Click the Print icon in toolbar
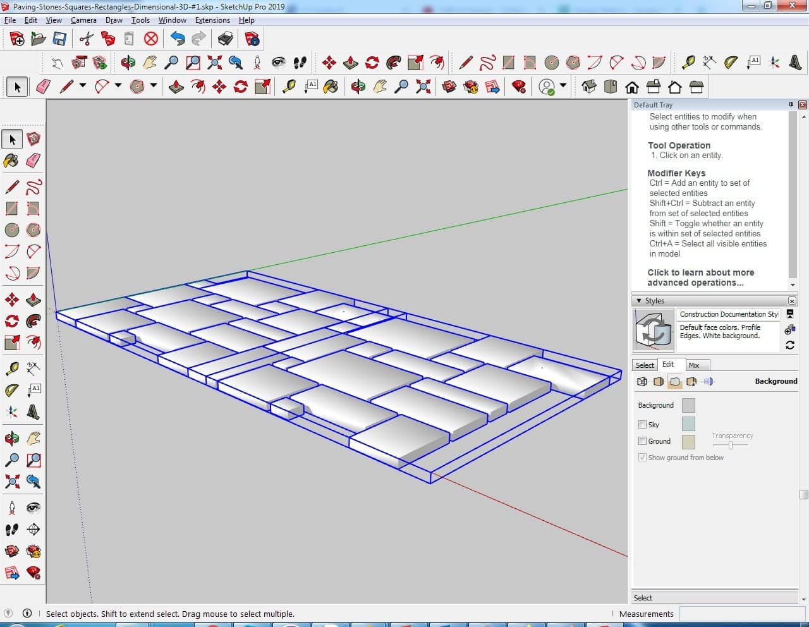809x627 pixels. [x=226, y=39]
